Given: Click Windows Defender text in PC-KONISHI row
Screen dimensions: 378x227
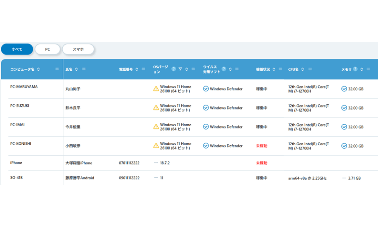Looking at the screenshot, I should 226,146.
